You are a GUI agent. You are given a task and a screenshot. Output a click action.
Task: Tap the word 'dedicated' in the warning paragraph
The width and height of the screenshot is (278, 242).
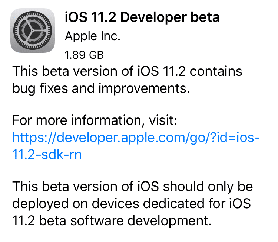point(174,203)
